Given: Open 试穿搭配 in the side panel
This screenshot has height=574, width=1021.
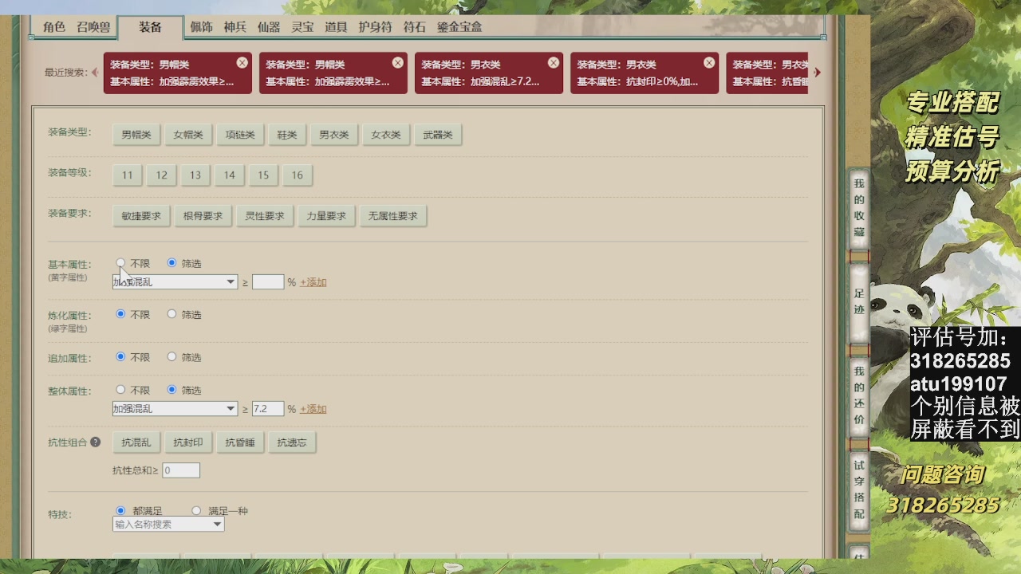Looking at the screenshot, I should click(859, 489).
